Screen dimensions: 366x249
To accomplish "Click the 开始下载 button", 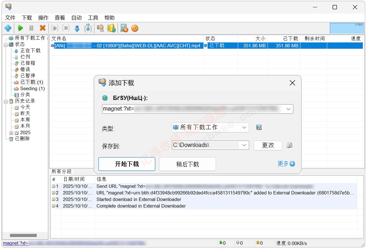I will click(x=127, y=164).
